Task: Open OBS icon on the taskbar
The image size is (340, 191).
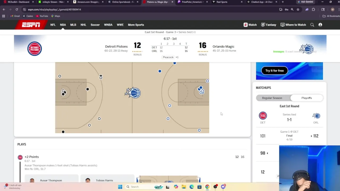Action: [x=215, y=187]
